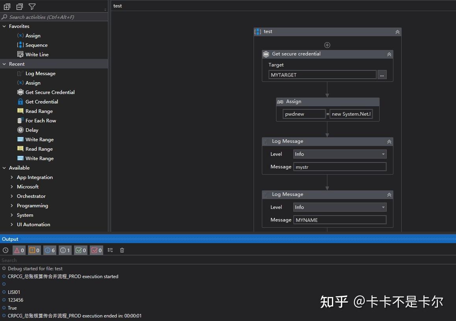Expand the System category
This screenshot has height=321, width=456.
(x=12, y=215)
